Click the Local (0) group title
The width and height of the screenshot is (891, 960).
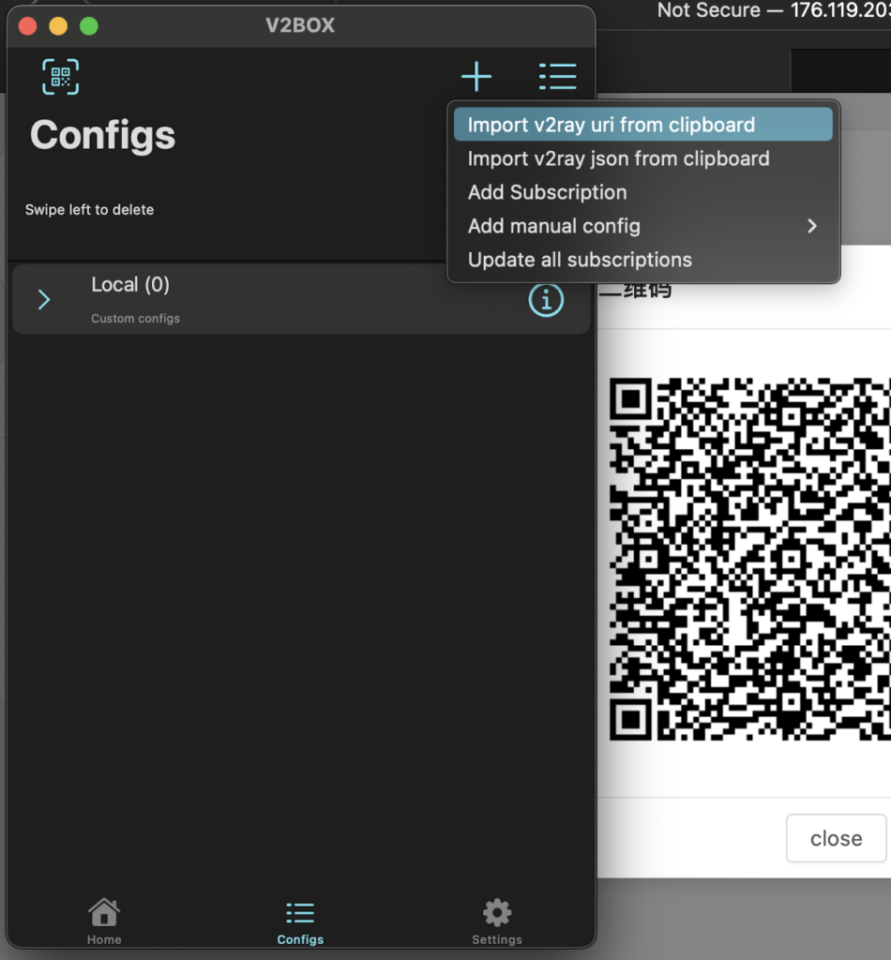(x=130, y=285)
